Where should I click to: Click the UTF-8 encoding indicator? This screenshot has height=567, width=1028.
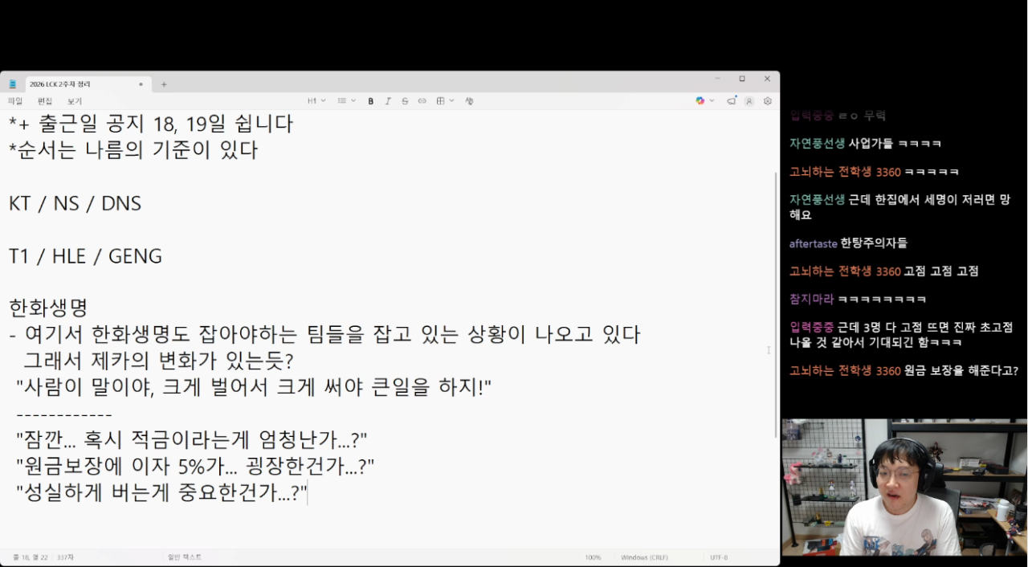coord(719,557)
